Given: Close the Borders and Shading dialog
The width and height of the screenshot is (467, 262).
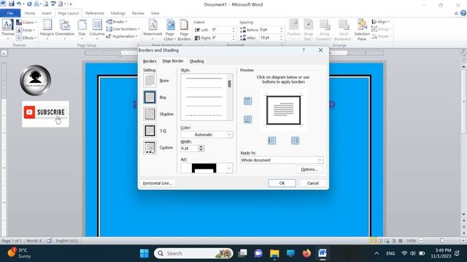Looking at the screenshot, I should click(321, 50).
